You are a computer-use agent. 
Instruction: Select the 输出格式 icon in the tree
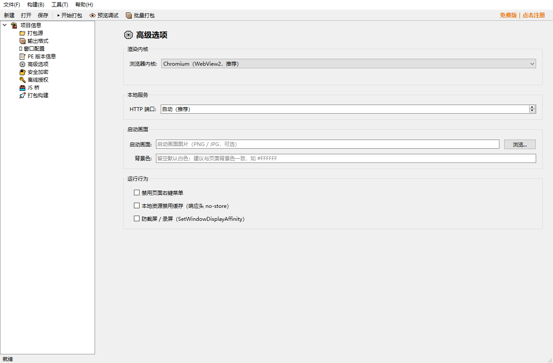pyautogui.click(x=22, y=41)
